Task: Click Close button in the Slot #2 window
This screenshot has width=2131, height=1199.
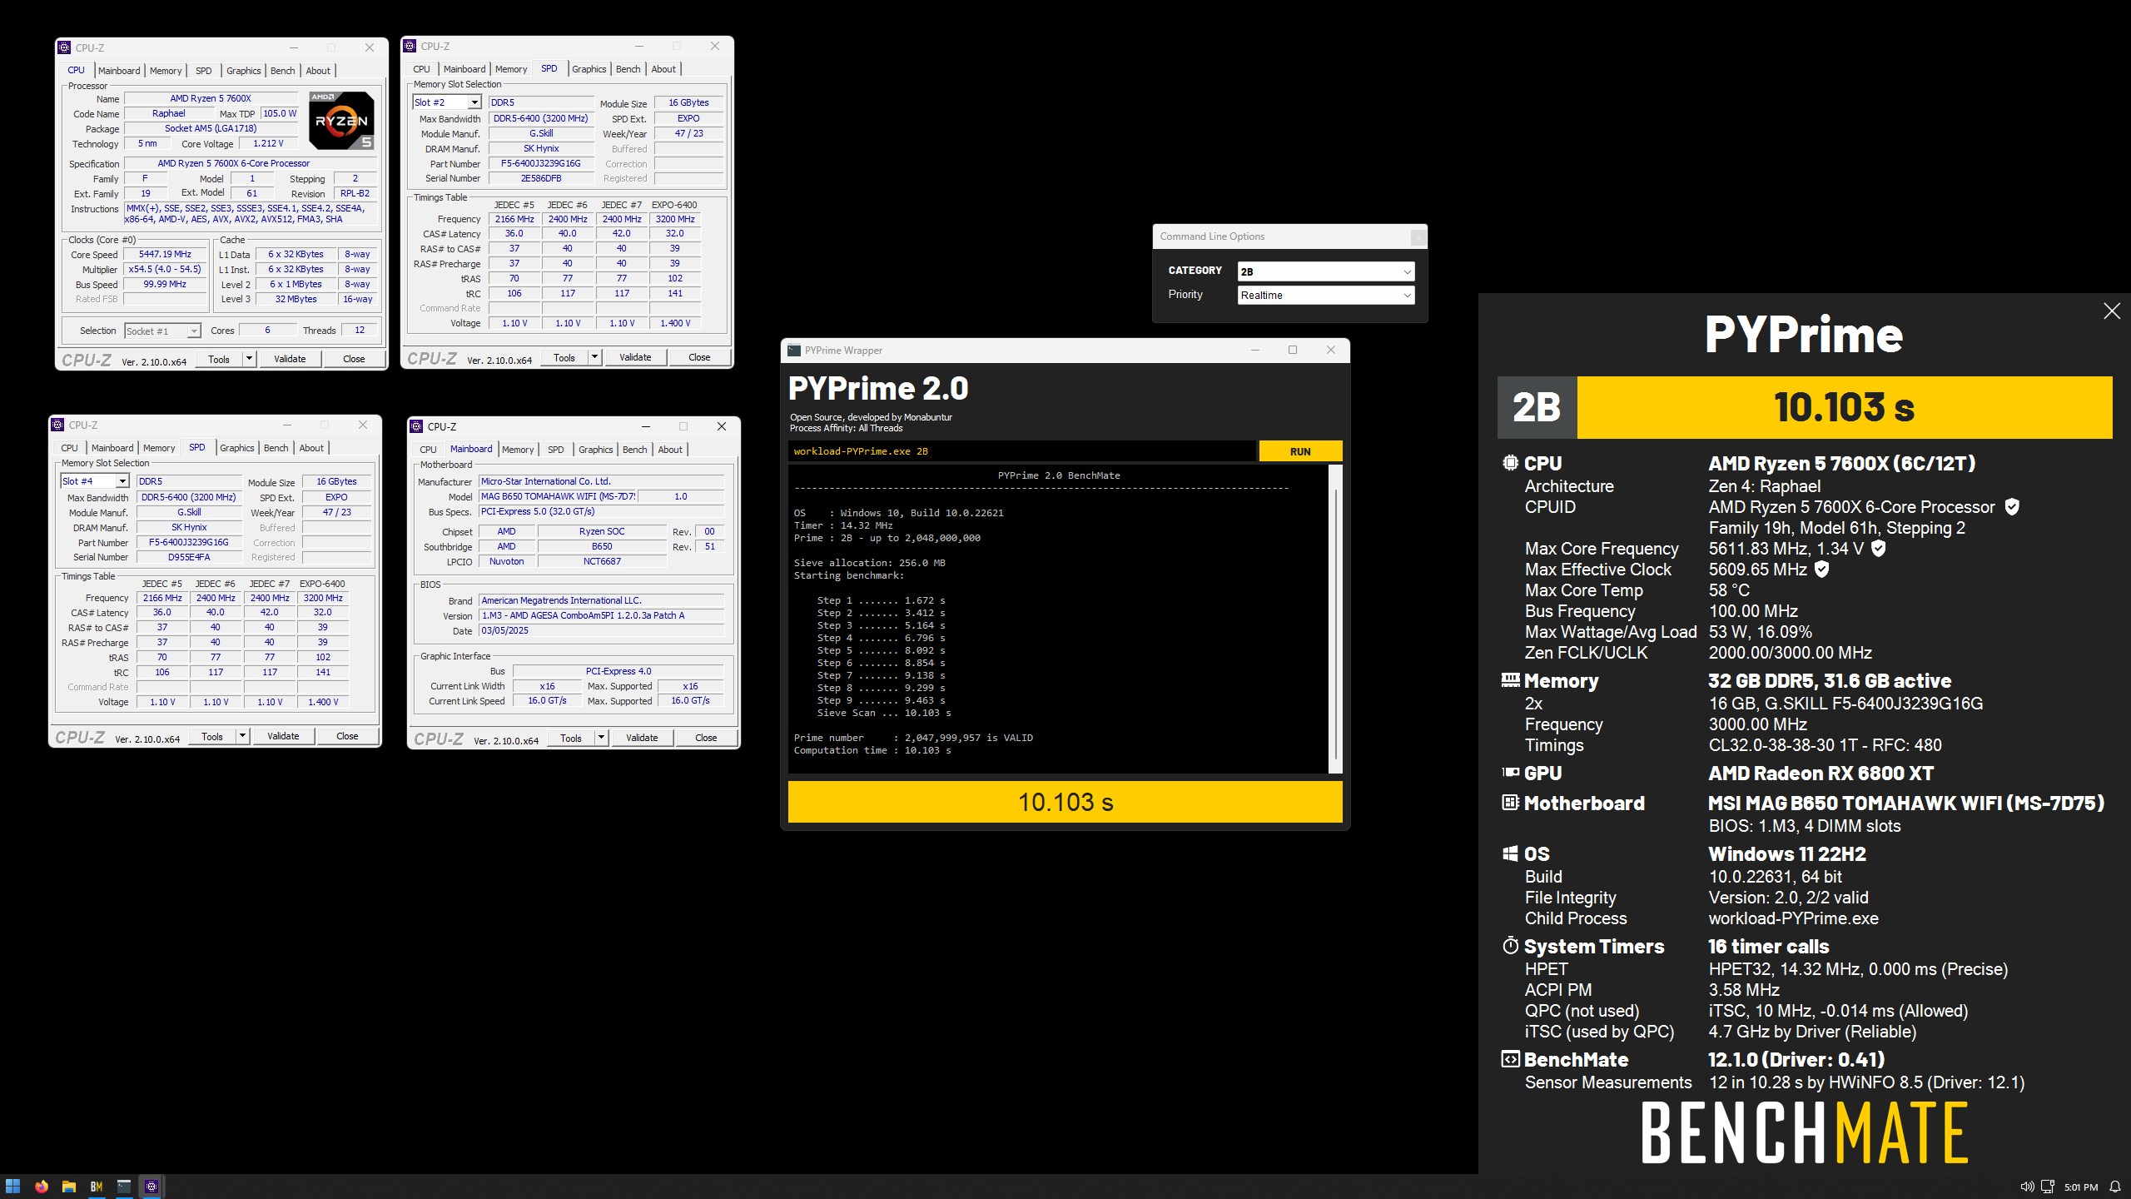Action: point(699,357)
